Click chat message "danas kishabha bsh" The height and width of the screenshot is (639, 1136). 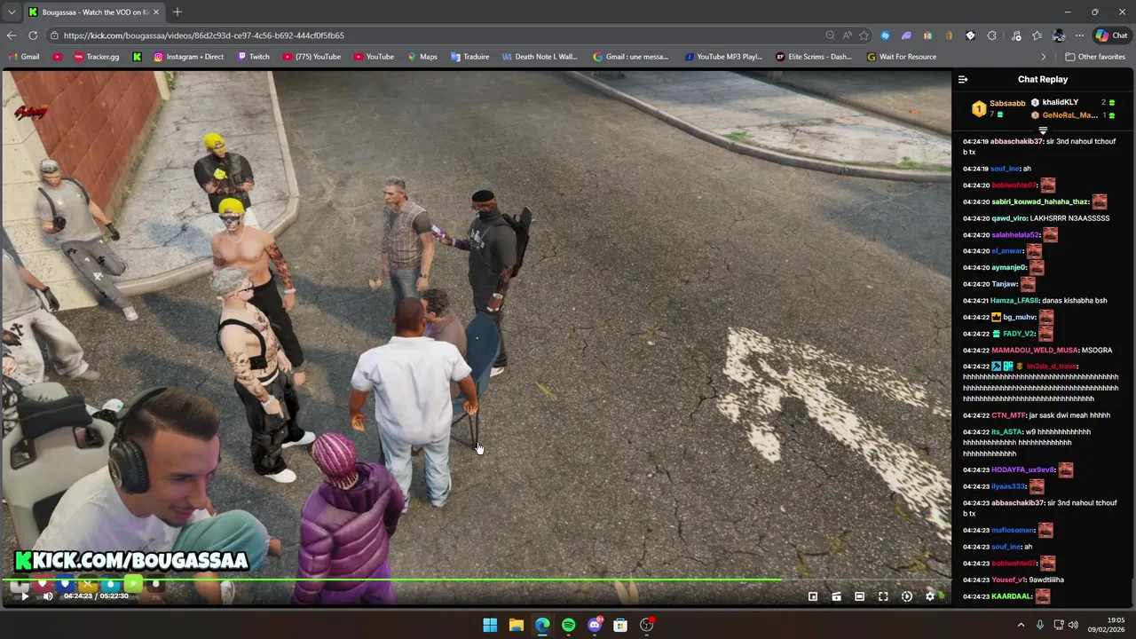coord(1074,301)
